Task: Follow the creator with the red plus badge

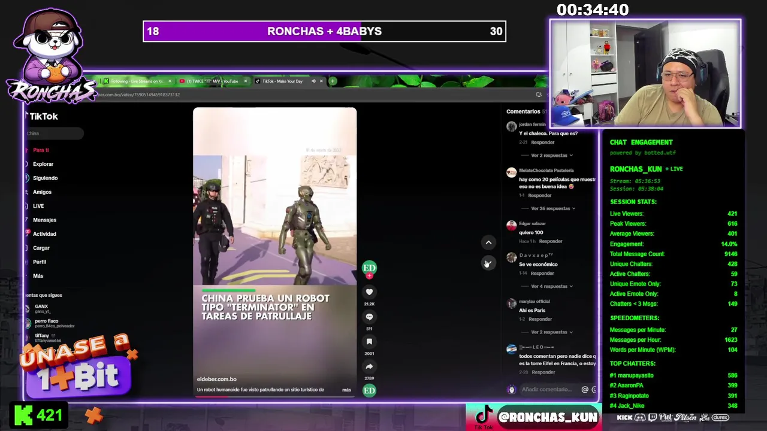Action: (369, 276)
